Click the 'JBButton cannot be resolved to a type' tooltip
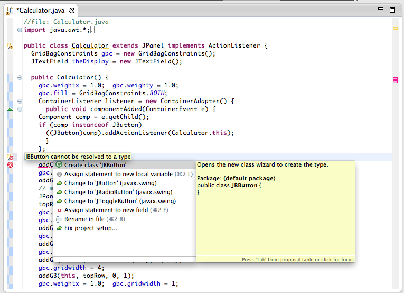 [78, 157]
